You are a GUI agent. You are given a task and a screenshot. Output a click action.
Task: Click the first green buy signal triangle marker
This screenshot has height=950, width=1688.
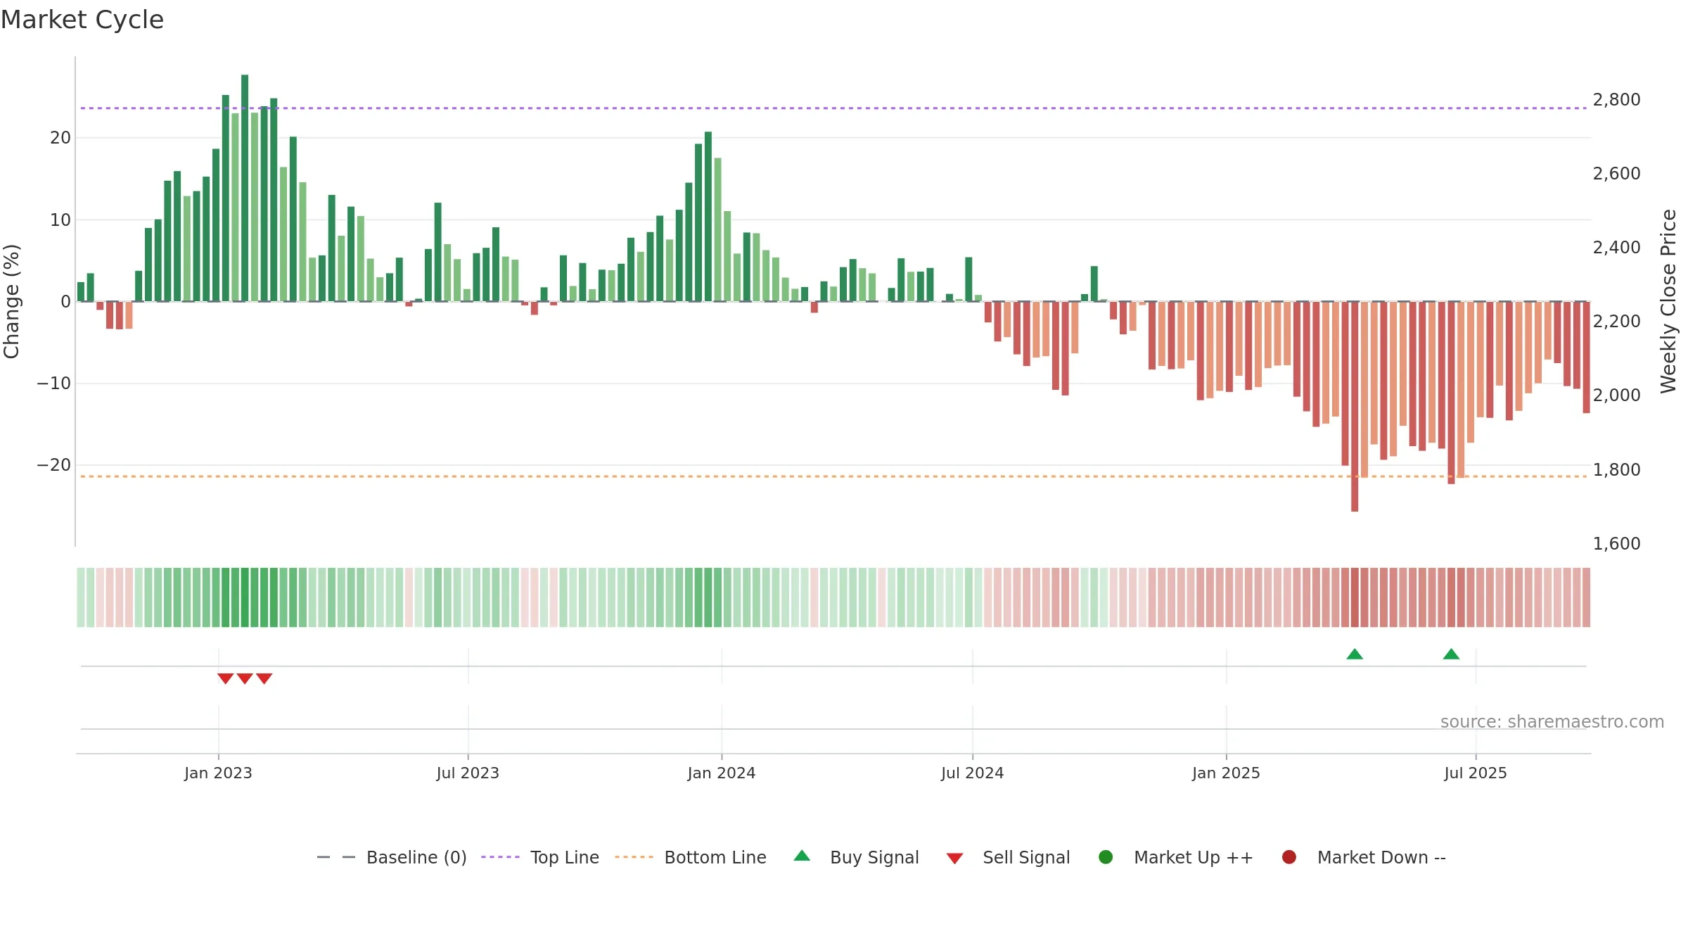coord(1355,654)
